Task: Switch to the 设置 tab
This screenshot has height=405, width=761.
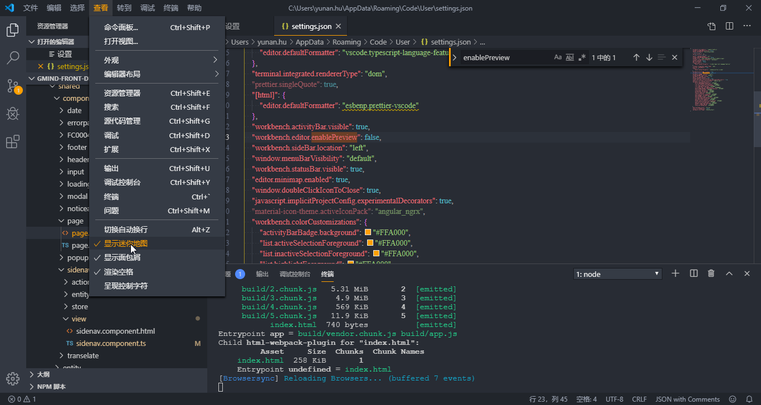Action: pyautogui.click(x=231, y=26)
